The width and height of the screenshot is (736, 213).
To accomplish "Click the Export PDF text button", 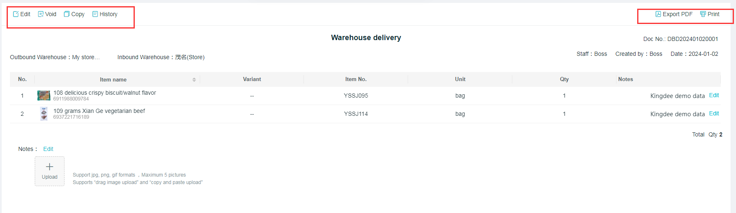I will 677,14.
